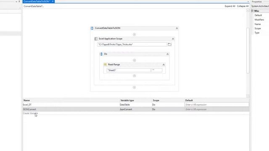Click the Excel Application Scope title

(x=111, y=39)
